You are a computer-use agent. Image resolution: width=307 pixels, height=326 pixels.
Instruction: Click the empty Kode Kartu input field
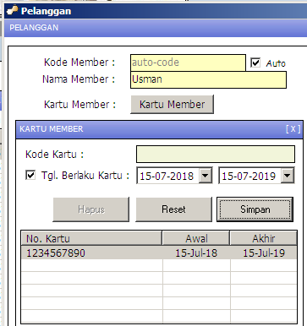click(216, 154)
